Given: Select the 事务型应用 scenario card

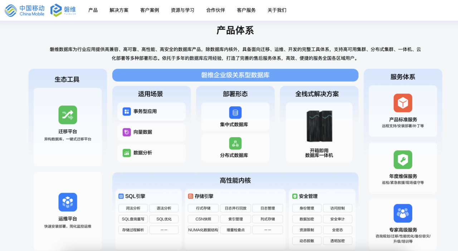Looking at the screenshot, I should click(x=151, y=111).
